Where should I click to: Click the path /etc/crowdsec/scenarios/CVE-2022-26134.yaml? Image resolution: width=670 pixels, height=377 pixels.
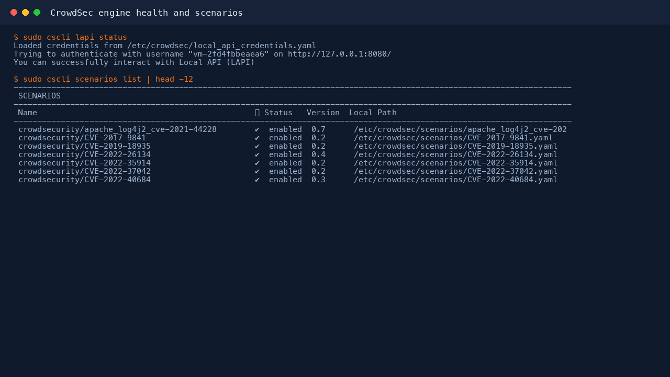pos(455,154)
